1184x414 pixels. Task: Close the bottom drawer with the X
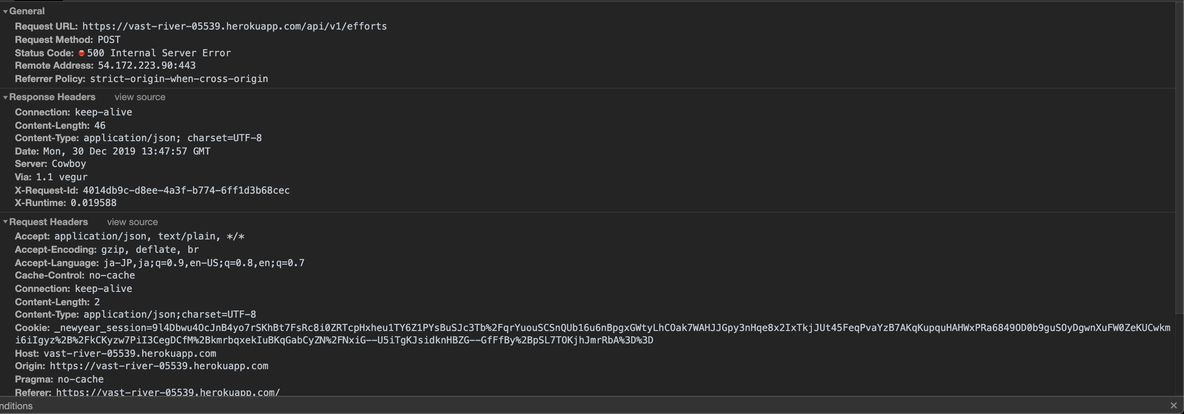(1173, 406)
